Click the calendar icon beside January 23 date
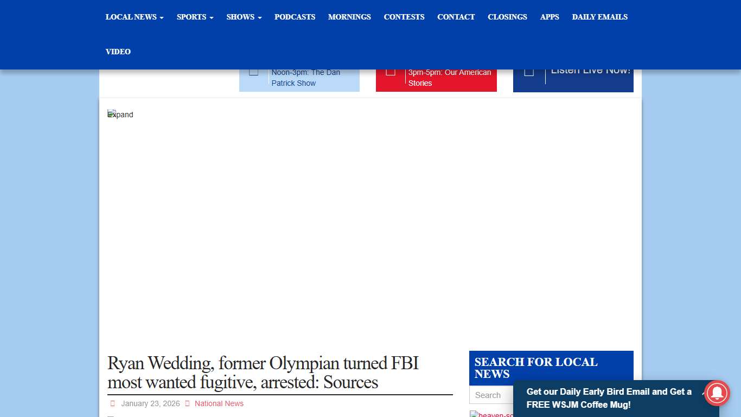Screen dimensions: 741x417 point(112,403)
